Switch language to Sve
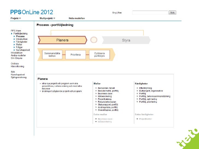This screenshot has width=199, height=149. [x=120, y=13]
